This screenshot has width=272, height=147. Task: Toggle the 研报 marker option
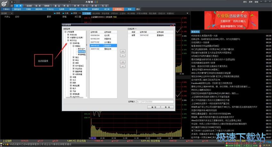point(74,13)
